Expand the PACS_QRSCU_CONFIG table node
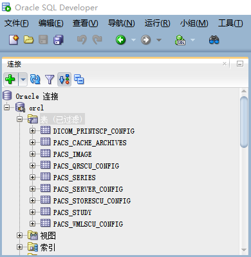This screenshot has height=257, width=251. coord(32,166)
